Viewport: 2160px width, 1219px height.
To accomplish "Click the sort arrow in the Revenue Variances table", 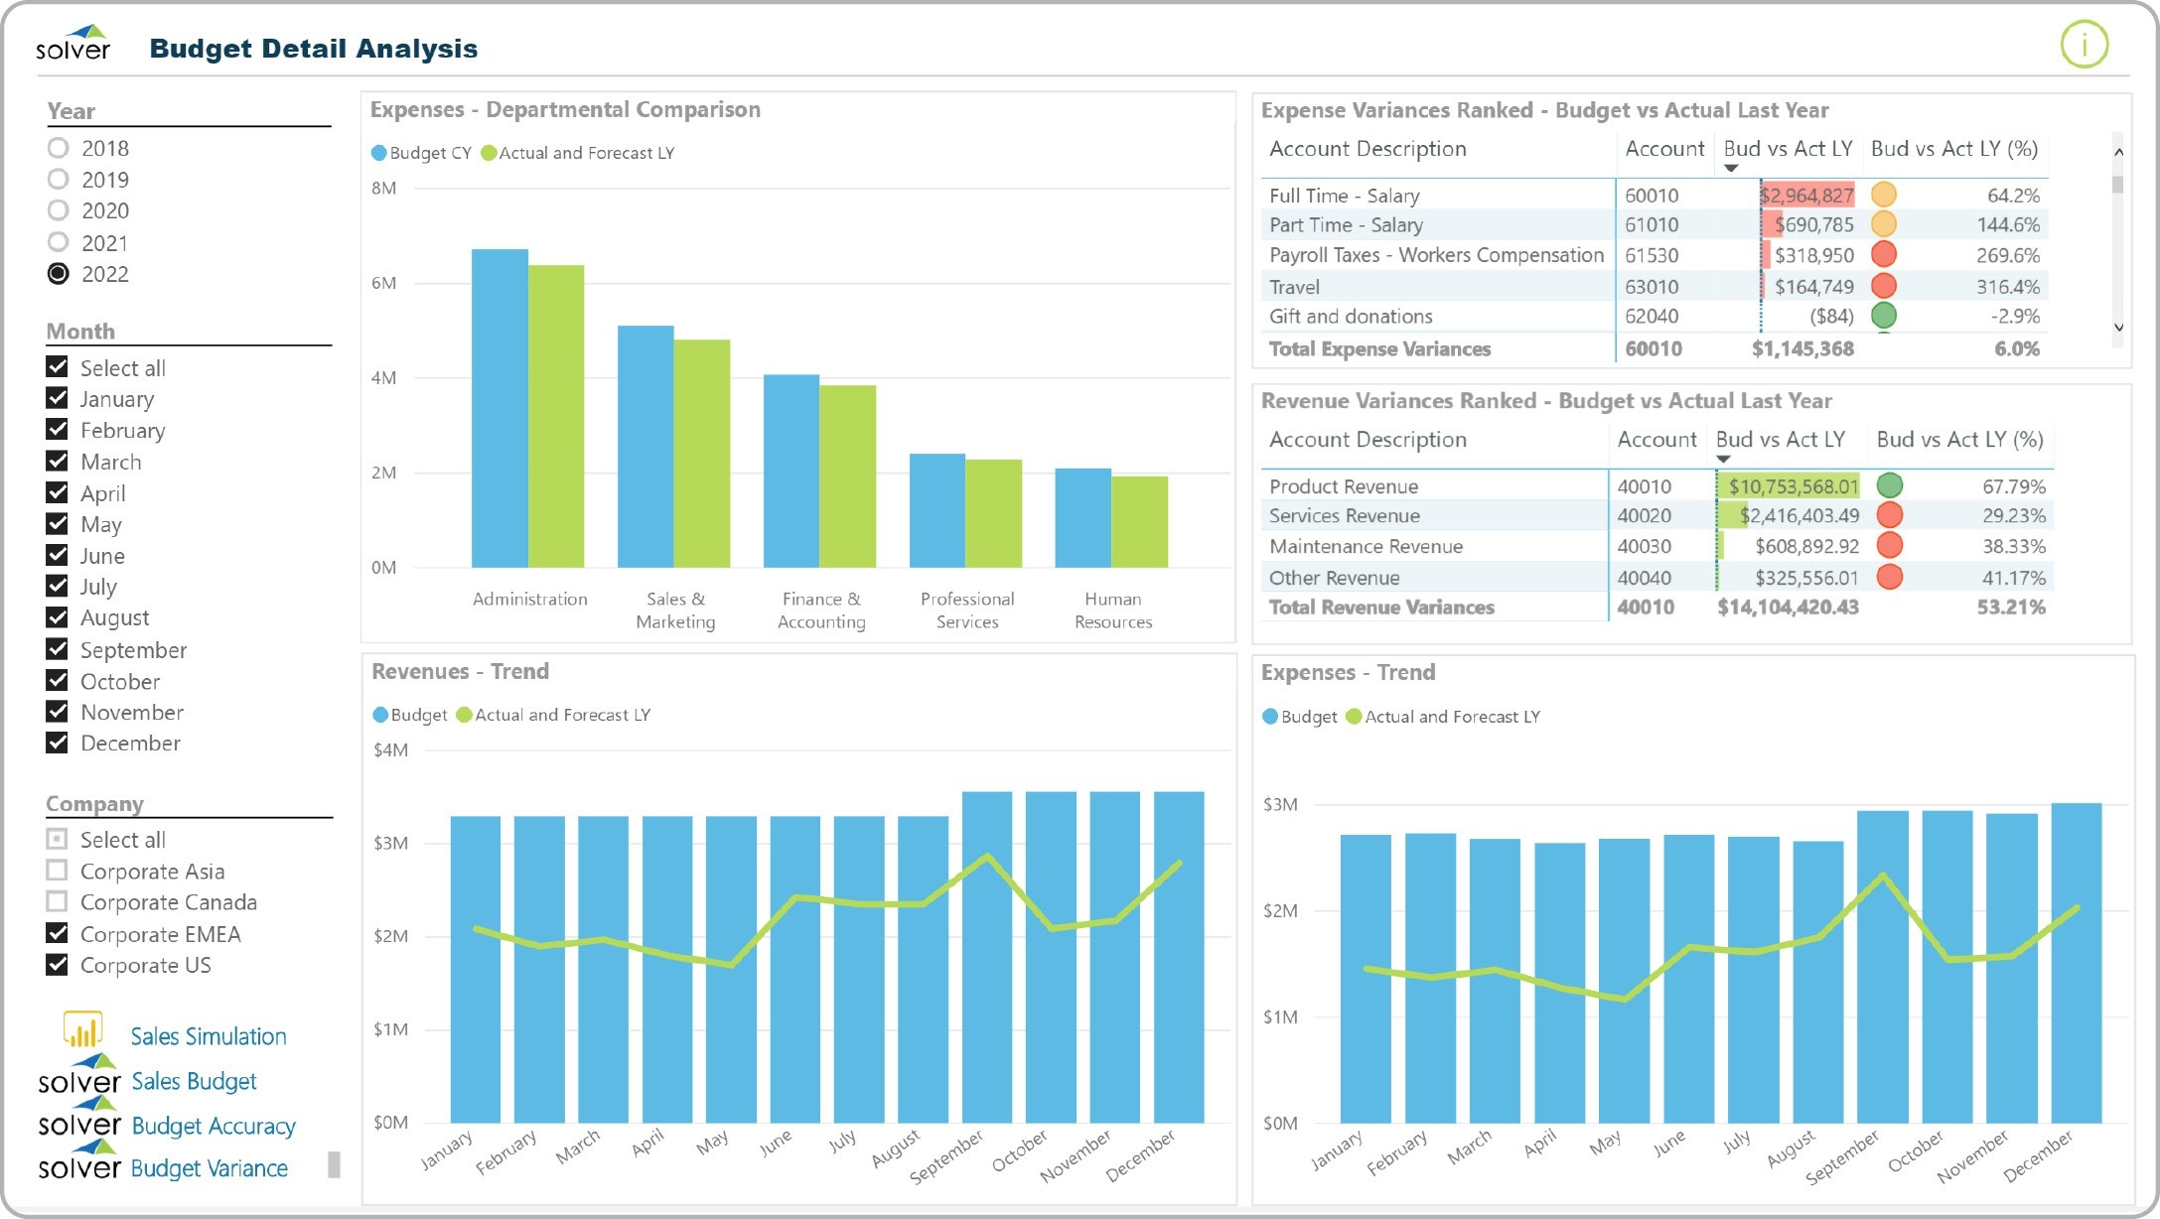I will point(1725,459).
